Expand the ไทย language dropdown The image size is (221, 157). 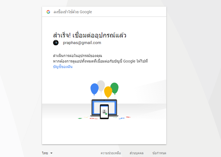(x=47, y=153)
